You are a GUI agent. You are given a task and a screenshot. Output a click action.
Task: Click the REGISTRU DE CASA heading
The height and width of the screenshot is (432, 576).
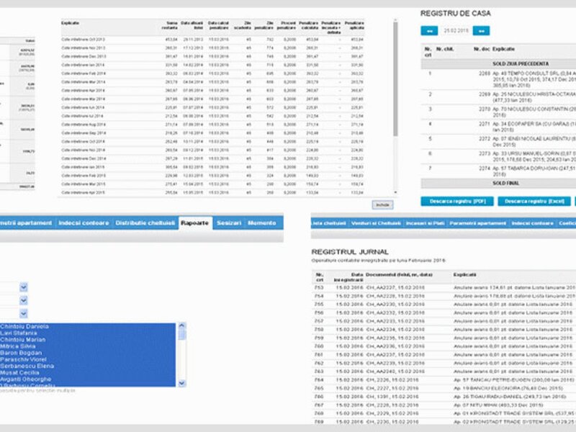pos(456,14)
